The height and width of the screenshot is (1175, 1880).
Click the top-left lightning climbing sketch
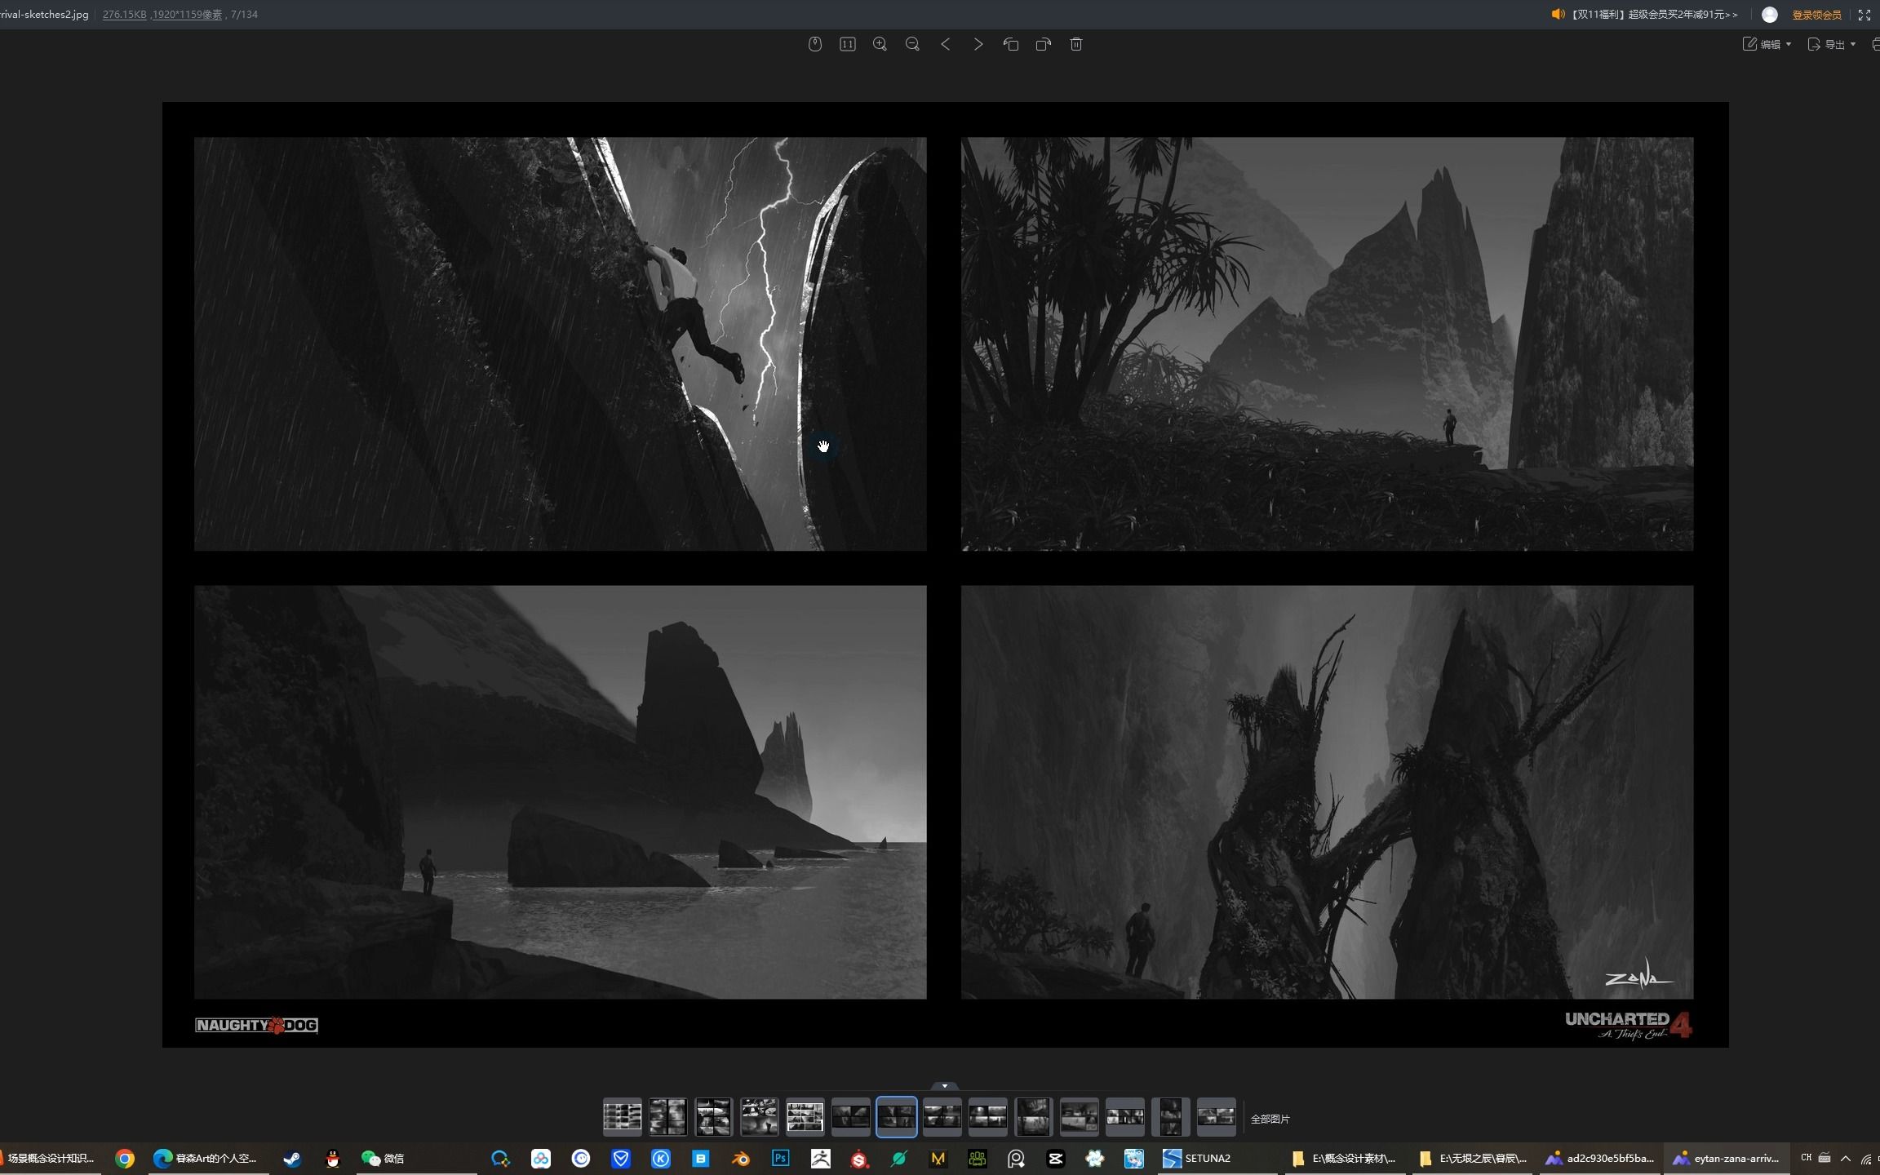point(560,344)
